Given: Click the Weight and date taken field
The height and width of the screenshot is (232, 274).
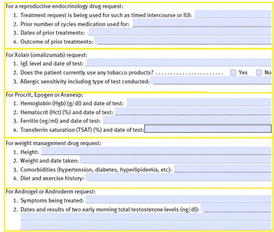Looking at the screenshot, I should [175, 159].
